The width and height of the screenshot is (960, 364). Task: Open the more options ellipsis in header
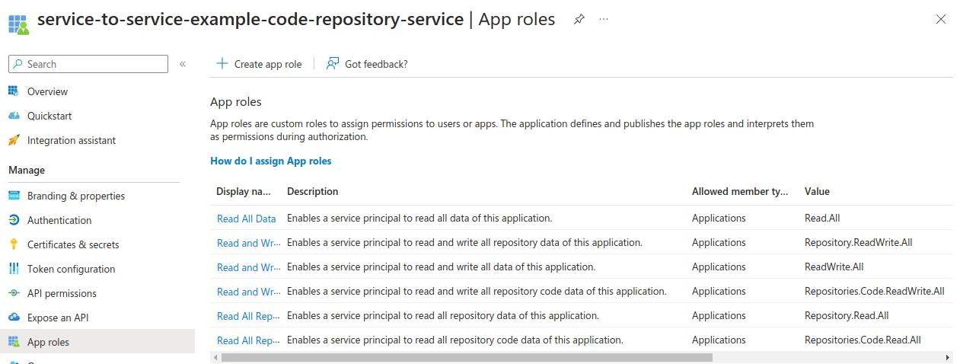[604, 20]
